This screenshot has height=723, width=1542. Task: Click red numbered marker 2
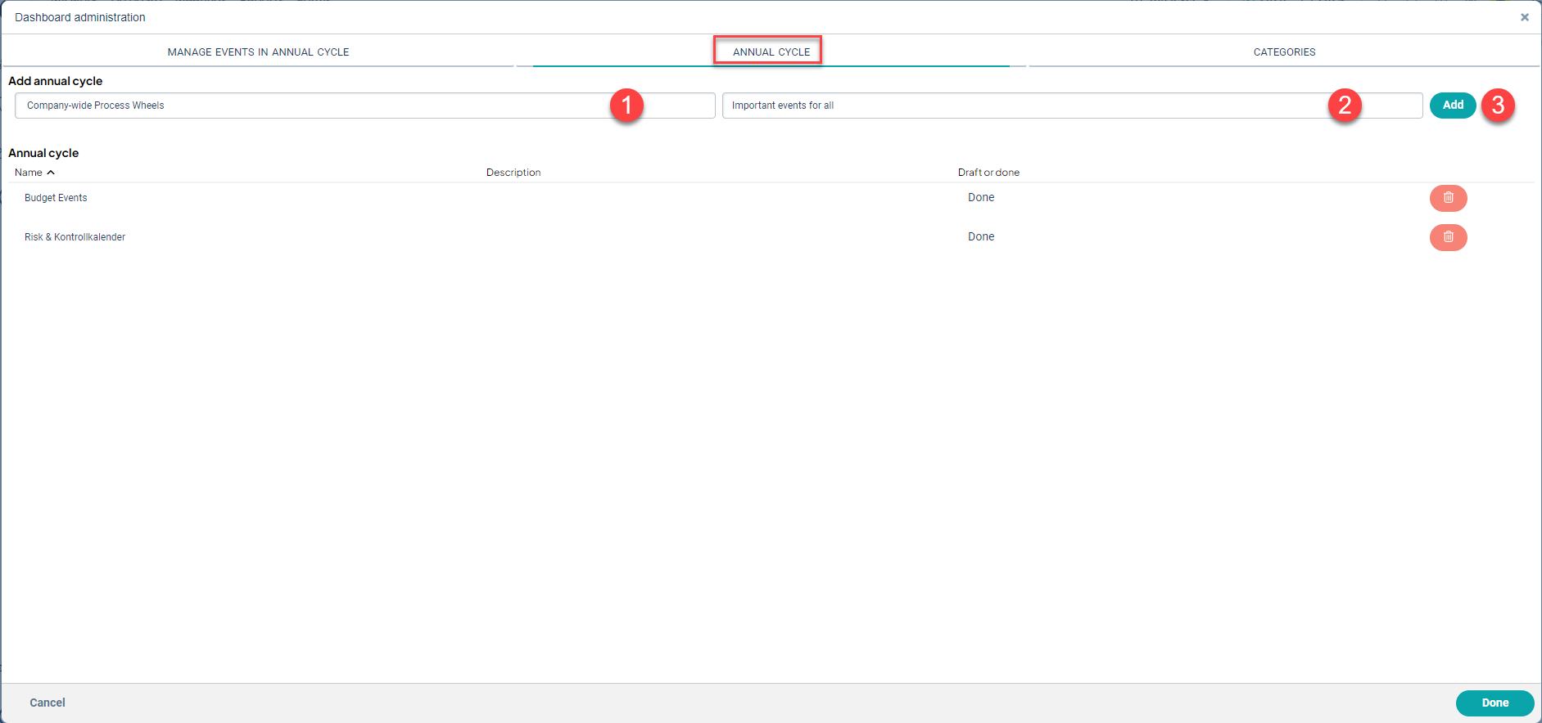click(1345, 106)
